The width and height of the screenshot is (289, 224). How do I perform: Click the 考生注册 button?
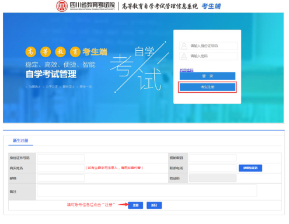coord(207,87)
